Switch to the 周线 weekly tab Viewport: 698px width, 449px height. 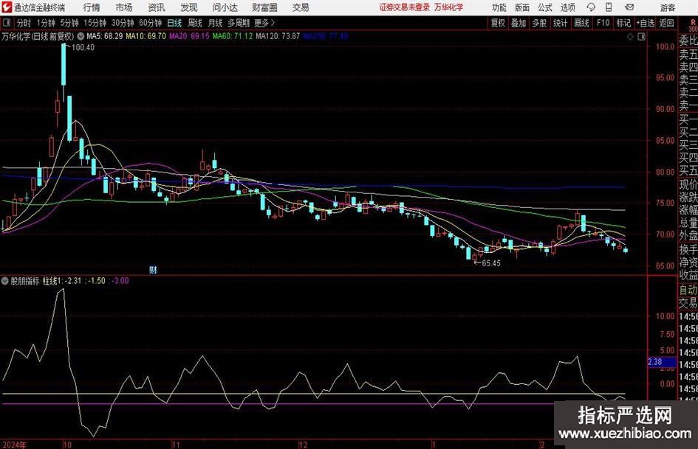(x=195, y=23)
